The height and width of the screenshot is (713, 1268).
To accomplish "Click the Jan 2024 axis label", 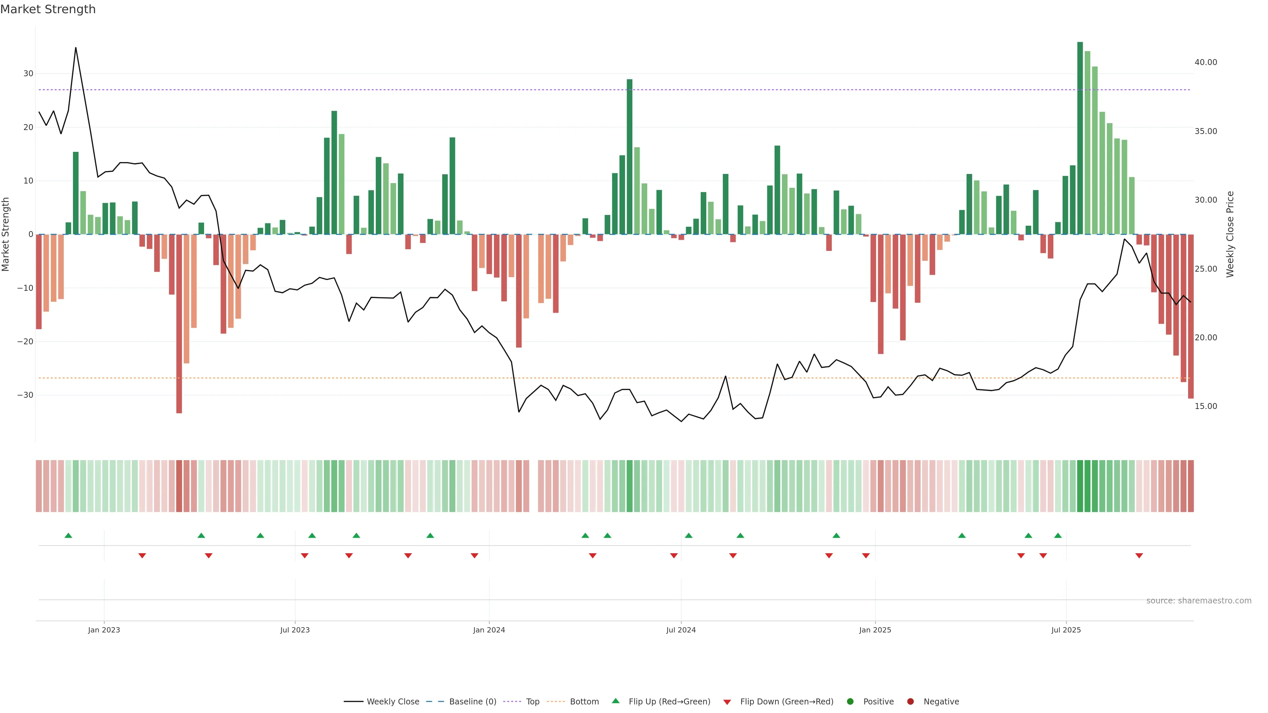I will click(489, 630).
